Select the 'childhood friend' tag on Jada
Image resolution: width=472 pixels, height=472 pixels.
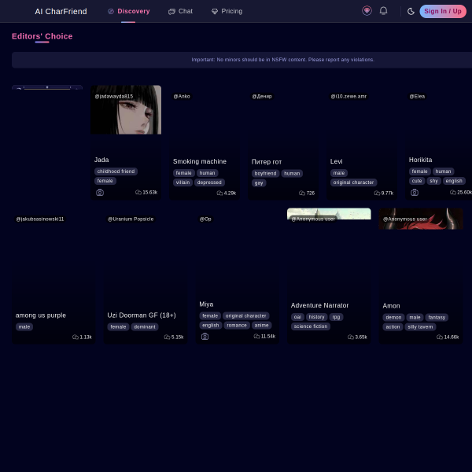pyautogui.click(x=116, y=171)
